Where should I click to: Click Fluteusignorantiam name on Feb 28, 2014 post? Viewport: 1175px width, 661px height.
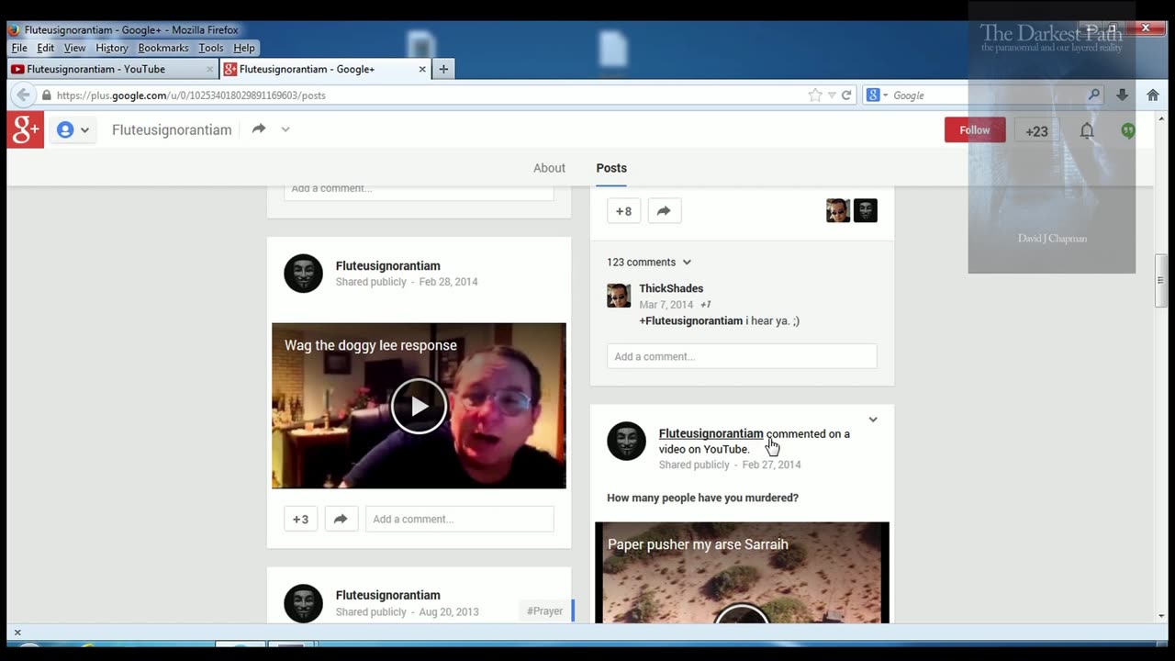387,266
